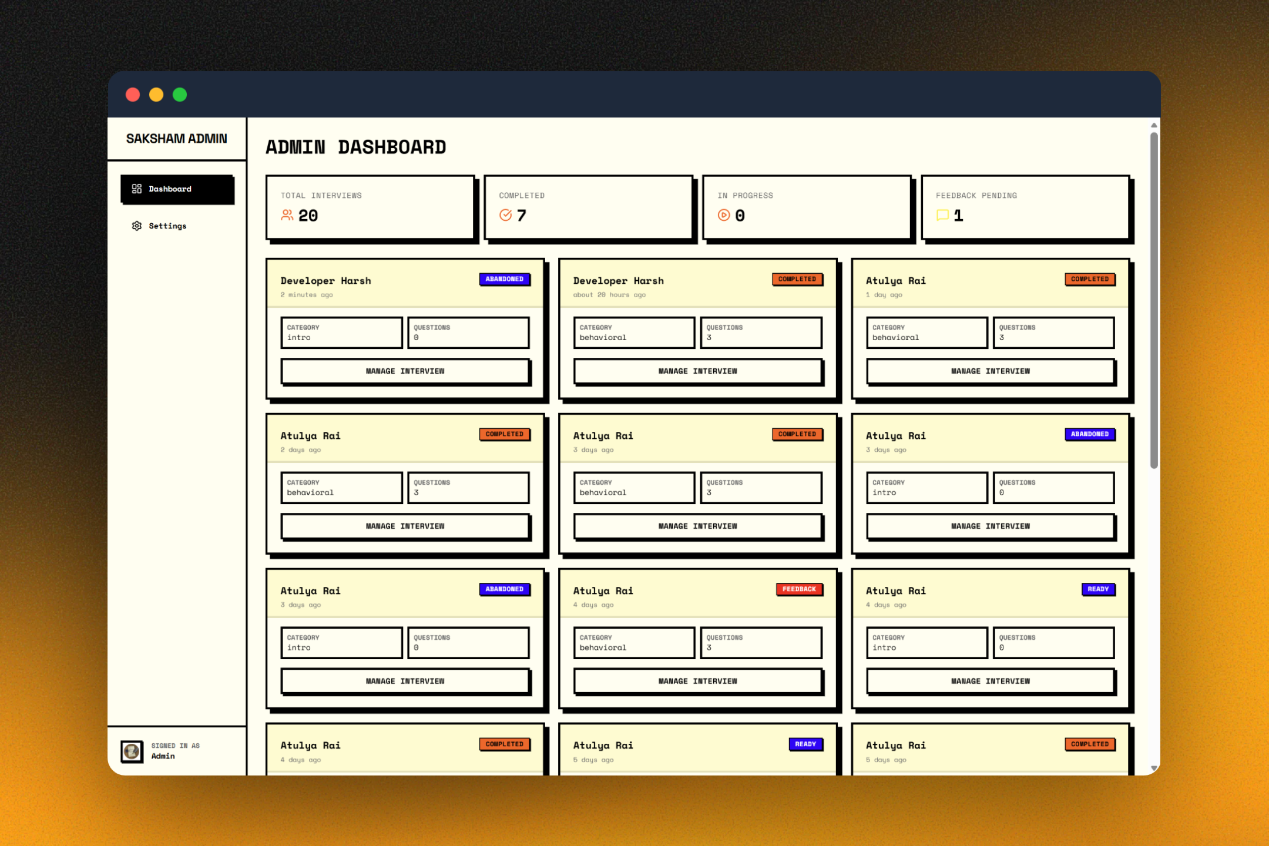Manage Atulya Rai's 1 day ago interview
Viewport: 1269px width, 846px height.
click(x=990, y=371)
